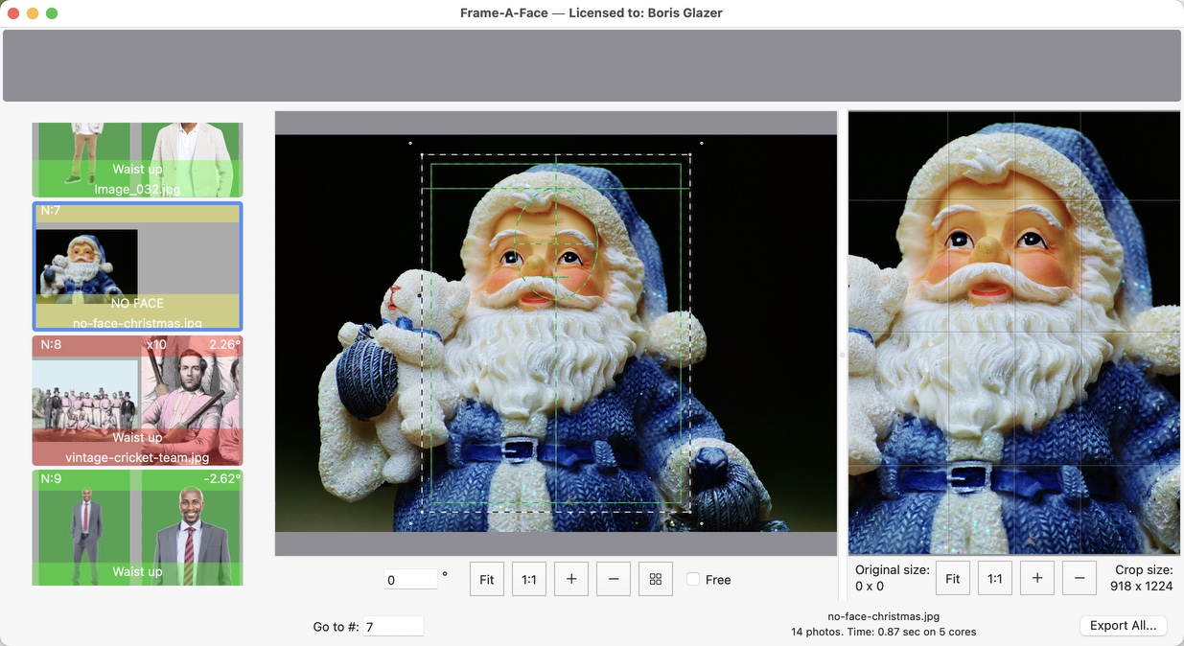Click the 2.26° angle on cricket thumbnail
The image size is (1184, 646).
click(225, 344)
